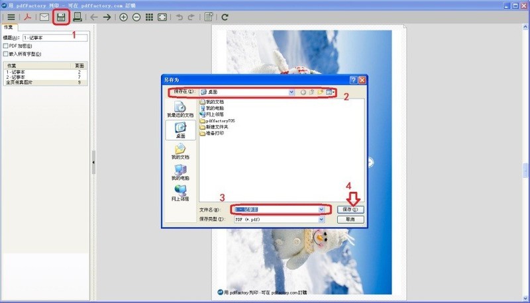Expand the 保存在 location dropdown
Viewport: 530px width, 303px height.
[291, 92]
